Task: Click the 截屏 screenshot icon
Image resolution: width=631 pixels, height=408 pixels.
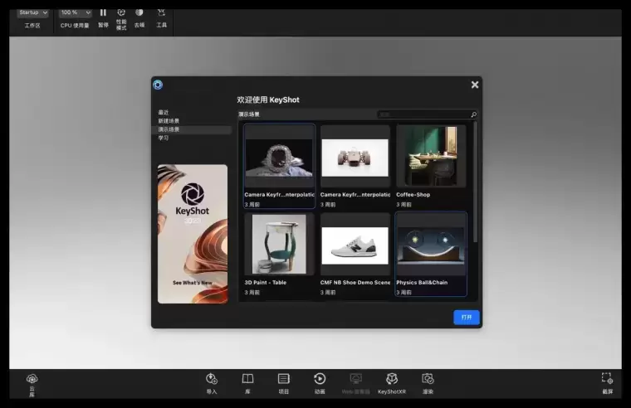Action: 607,378
